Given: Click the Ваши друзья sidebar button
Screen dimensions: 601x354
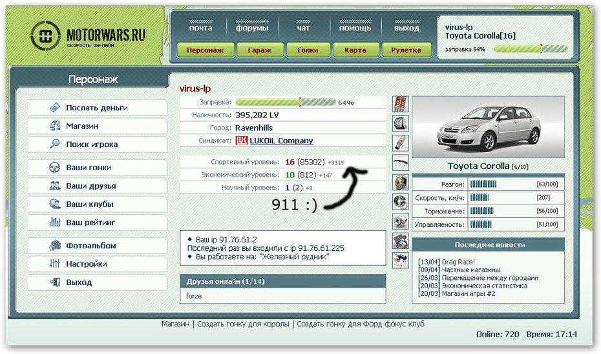Looking at the screenshot, I should click(x=98, y=186).
